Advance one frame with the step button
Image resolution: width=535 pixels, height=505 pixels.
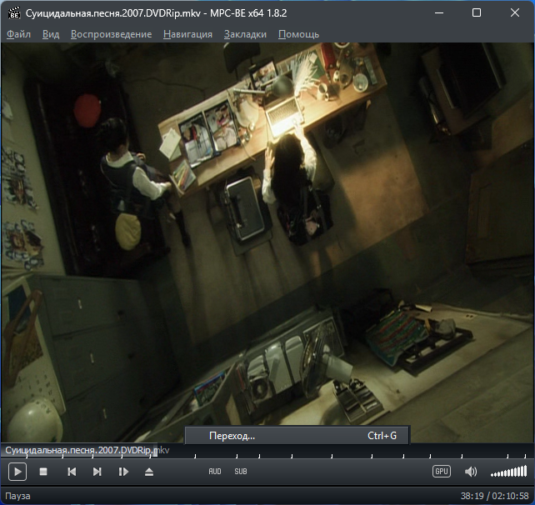pos(123,472)
